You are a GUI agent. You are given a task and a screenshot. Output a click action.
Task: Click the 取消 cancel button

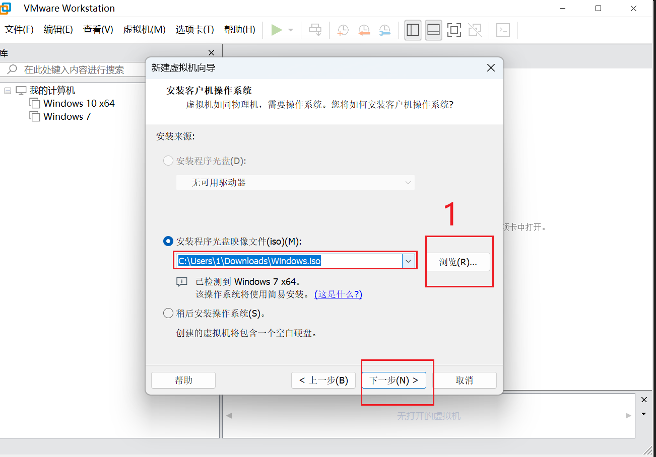point(465,380)
